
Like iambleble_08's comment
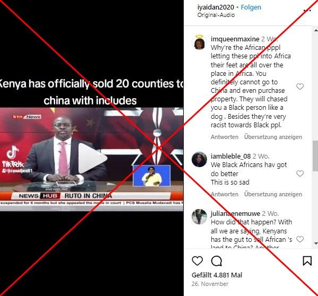(x=300, y=173)
